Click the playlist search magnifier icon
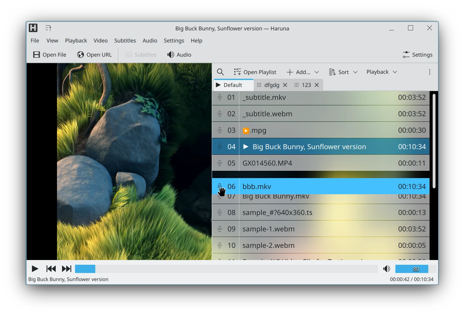 [x=220, y=72]
